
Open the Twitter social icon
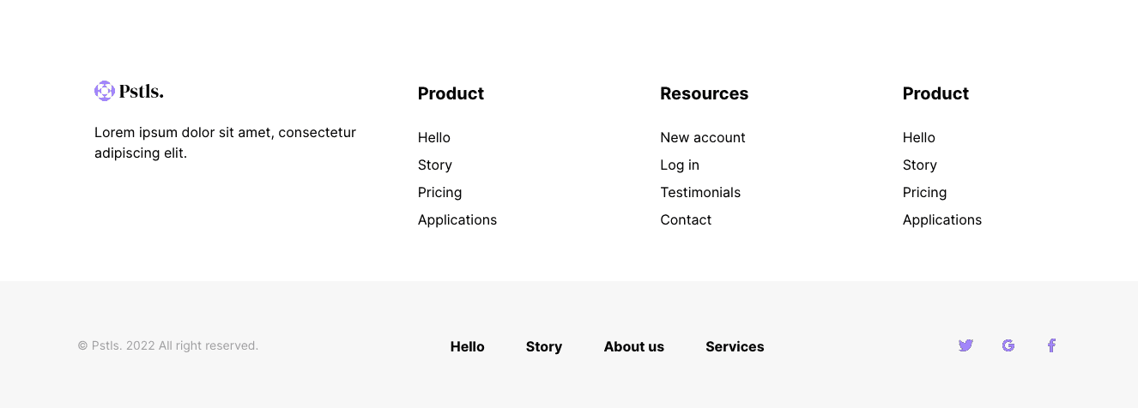tap(965, 345)
